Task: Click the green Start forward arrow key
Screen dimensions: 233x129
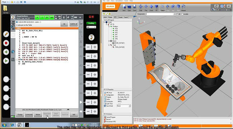Action: coord(6,61)
